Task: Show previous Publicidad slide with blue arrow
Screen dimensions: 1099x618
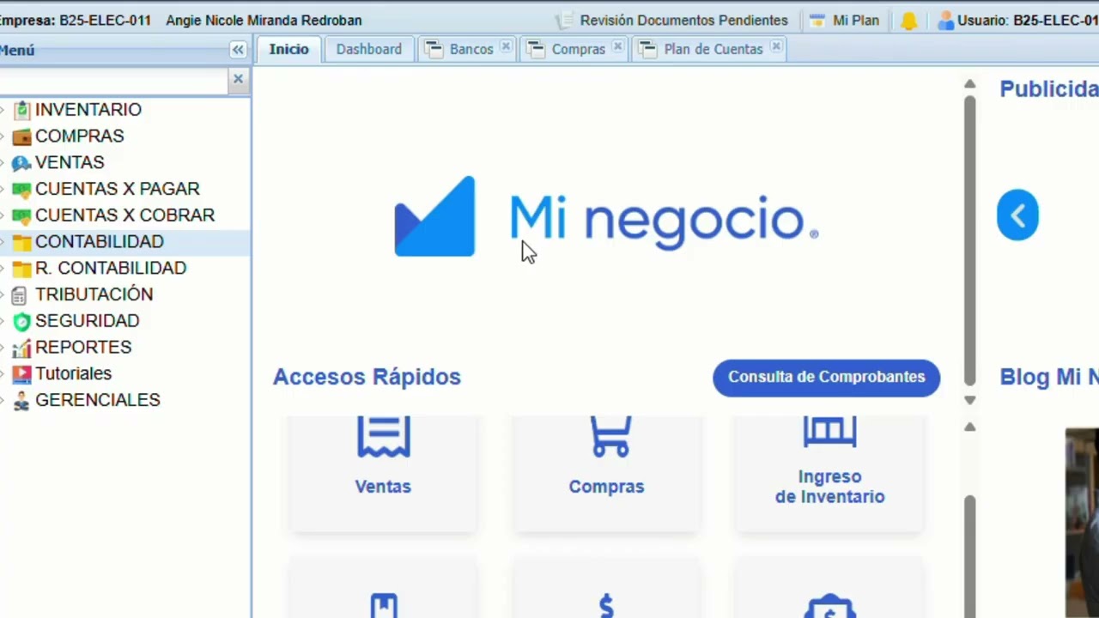Action: 1017,215
